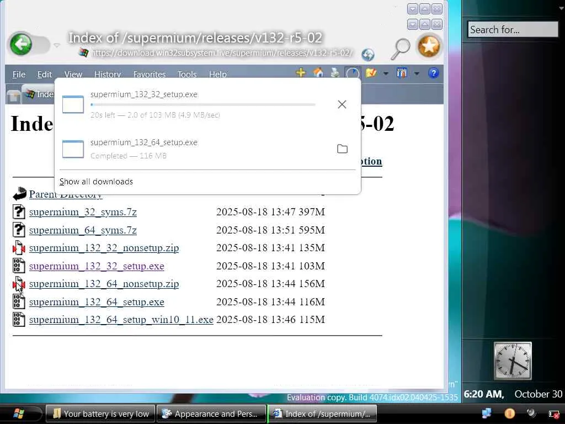Click the small tab icon left of Index tab
Image resolution: width=565 pixels, height=424 pixels.
(13, 96)
